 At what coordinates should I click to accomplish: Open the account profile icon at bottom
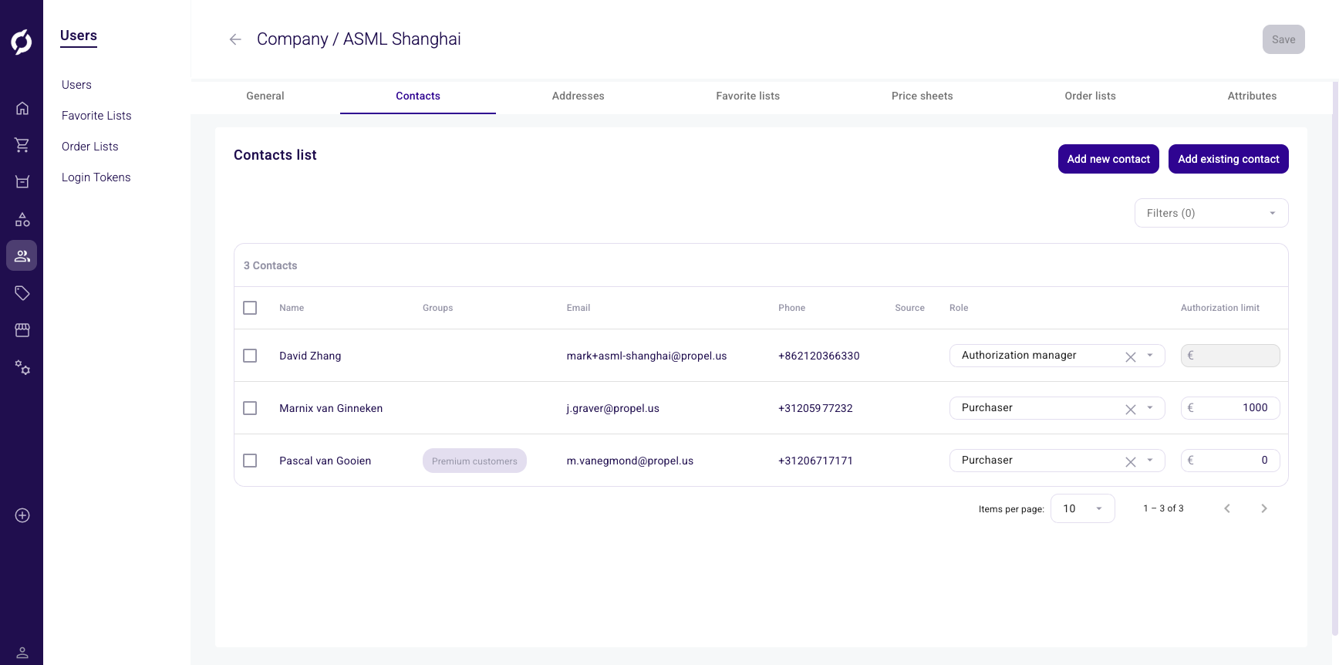(22, 653)
